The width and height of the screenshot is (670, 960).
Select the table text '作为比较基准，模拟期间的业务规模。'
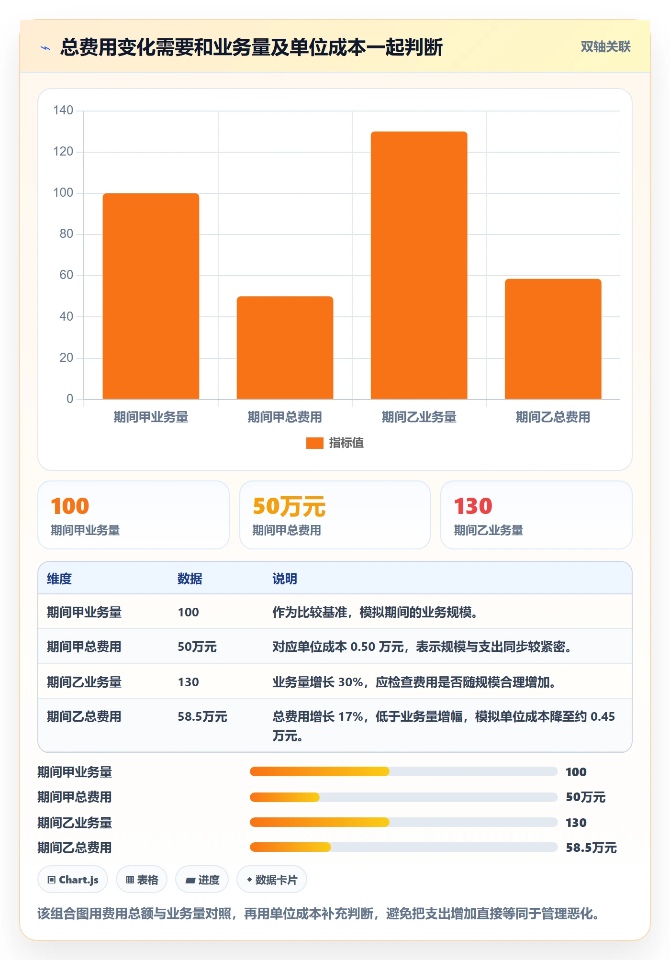point(375,612)
